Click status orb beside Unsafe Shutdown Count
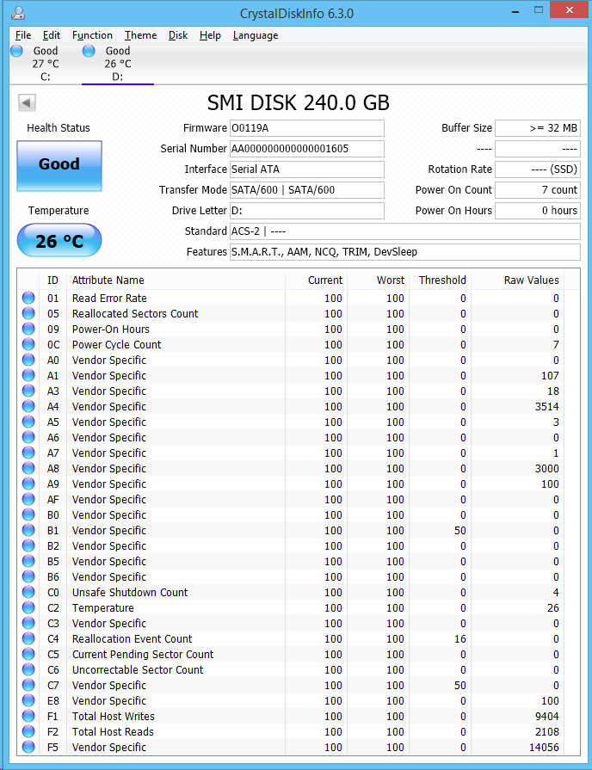 coord(29,593)
